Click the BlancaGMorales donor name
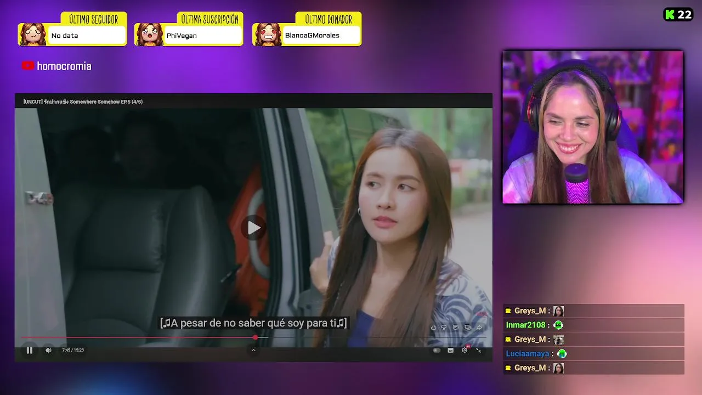Viewport: 702px width, 395px height. pos(312,36)
